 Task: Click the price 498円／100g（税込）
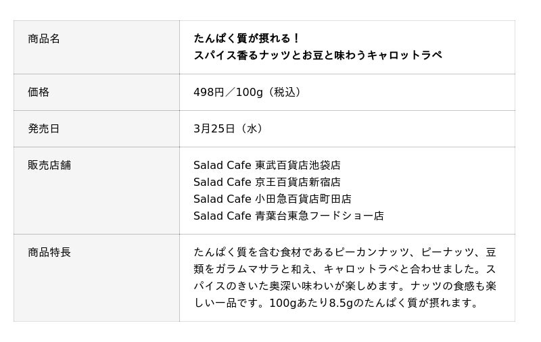click(x=249, y=93)
